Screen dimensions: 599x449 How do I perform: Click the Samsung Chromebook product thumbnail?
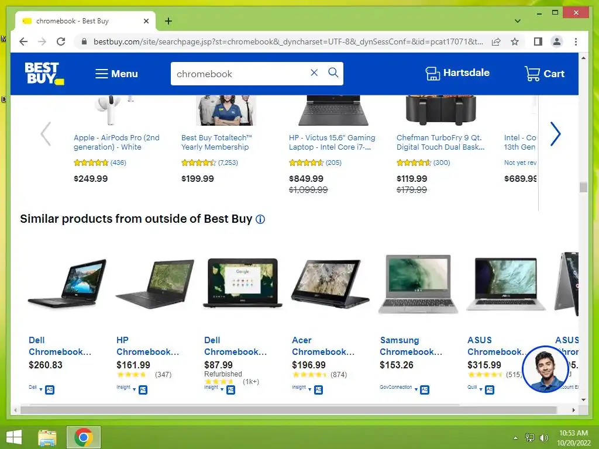coord(418,285)
